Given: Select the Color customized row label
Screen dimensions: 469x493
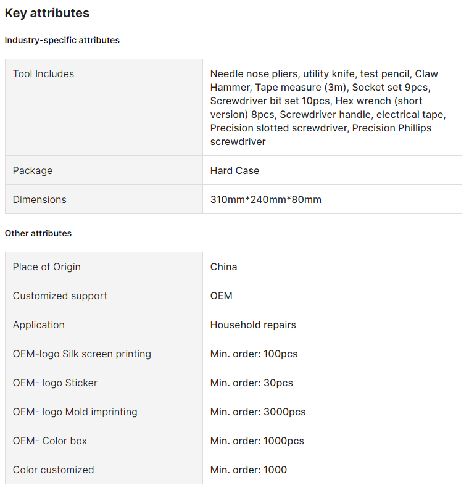Looking at the screenshot, I should pyautogui.click(x=53, y=470).
